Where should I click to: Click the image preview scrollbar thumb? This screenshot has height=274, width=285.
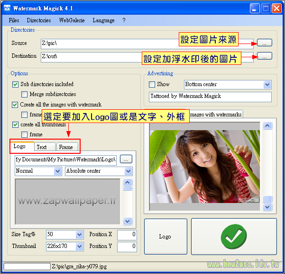pos(267,199)
